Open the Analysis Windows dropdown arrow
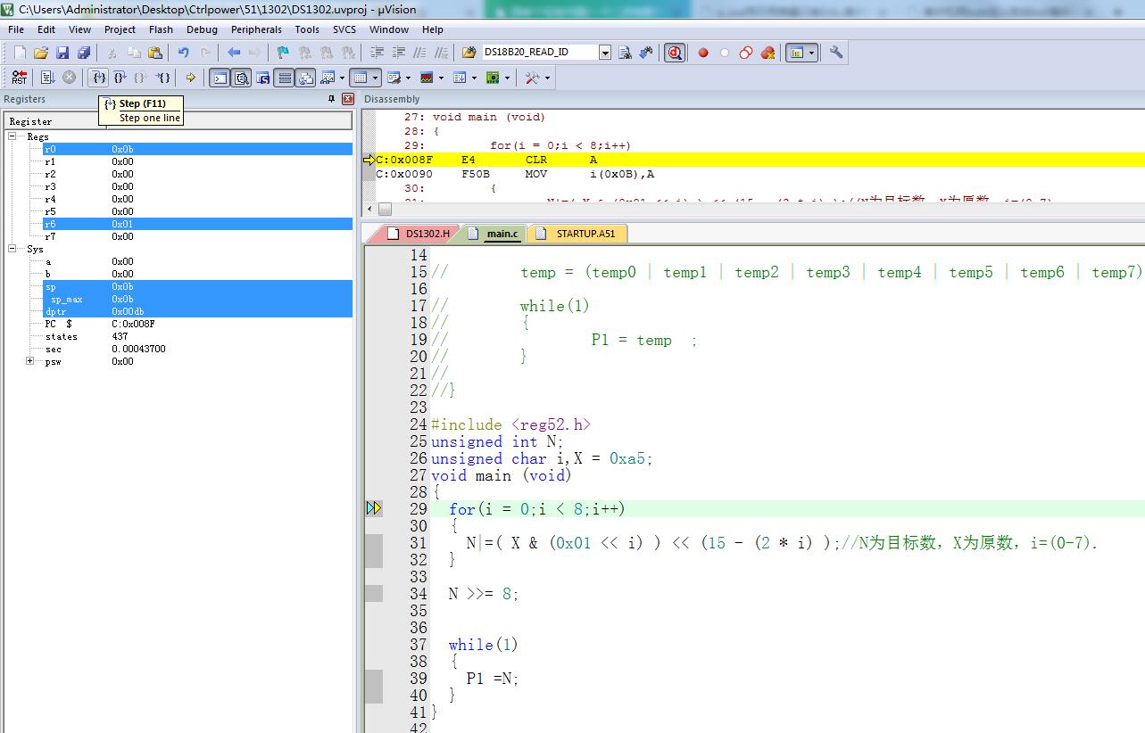 click(x=441, y=78)
